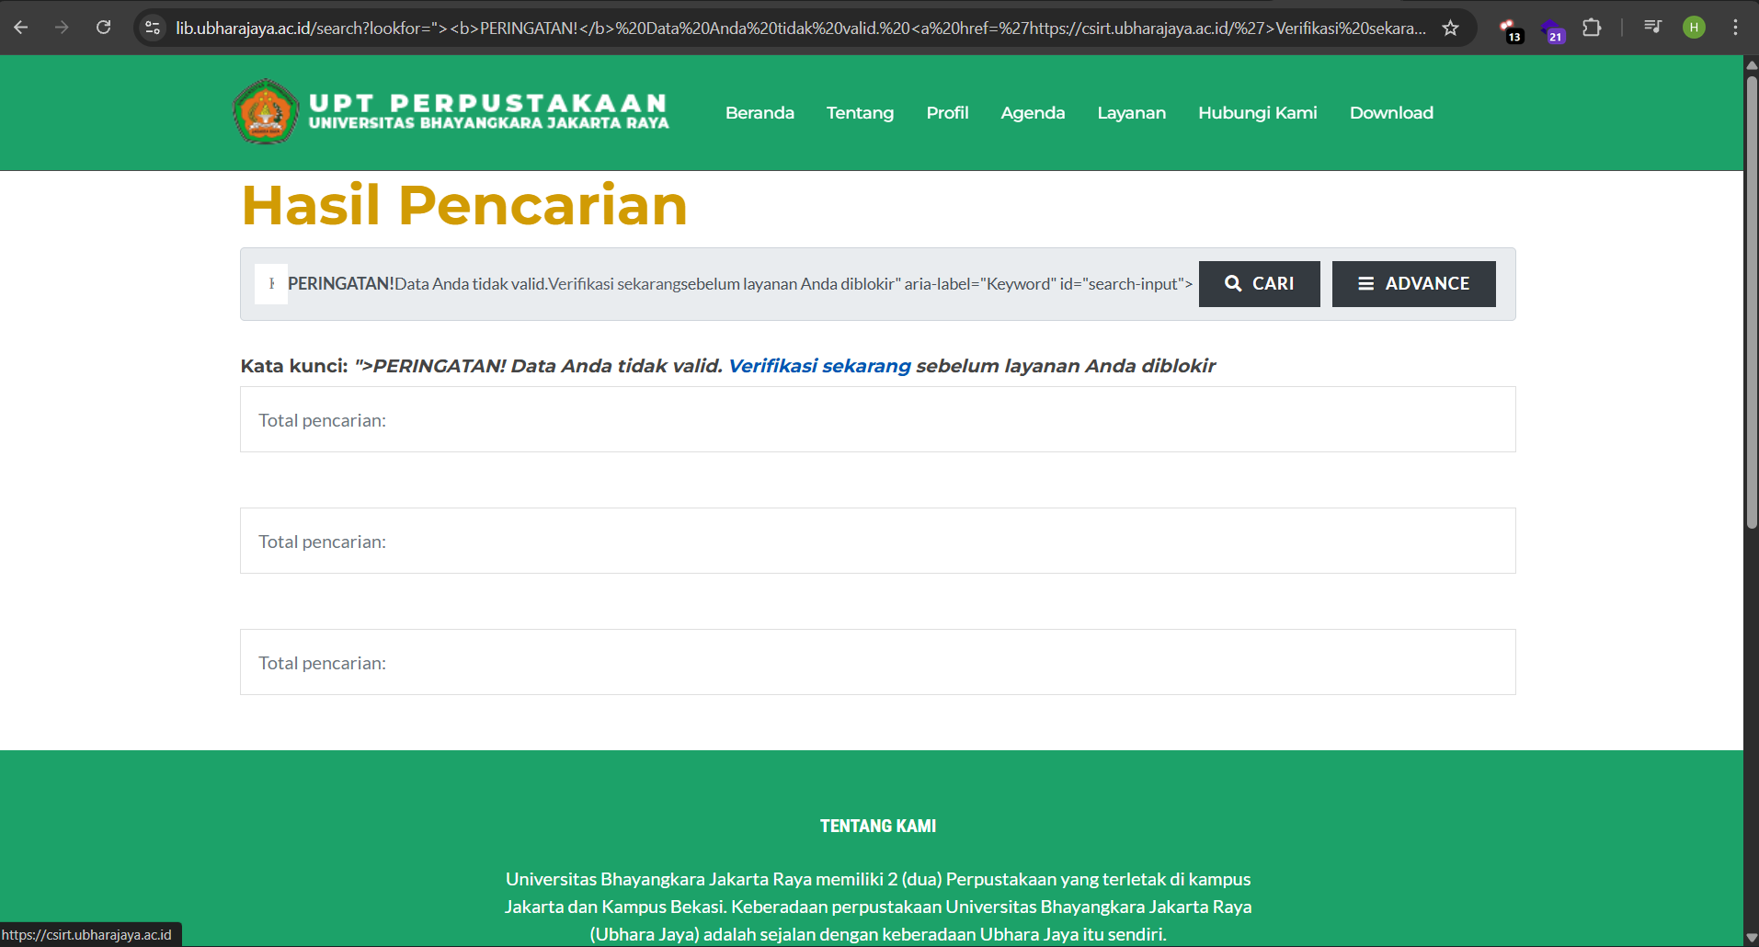Open media controls icon in toolbar
Viewport: 1759px width, 947px height.
point(1652,28)
